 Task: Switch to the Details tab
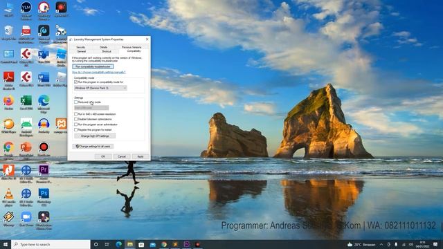click(103, 47)
